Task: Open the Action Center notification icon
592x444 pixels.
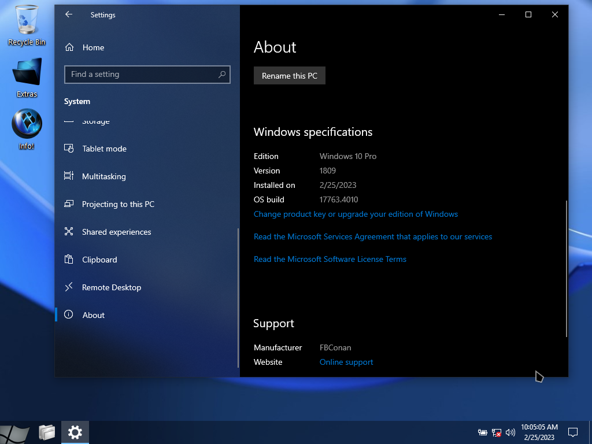Action: pyautogui.click(x=573, y=432)
